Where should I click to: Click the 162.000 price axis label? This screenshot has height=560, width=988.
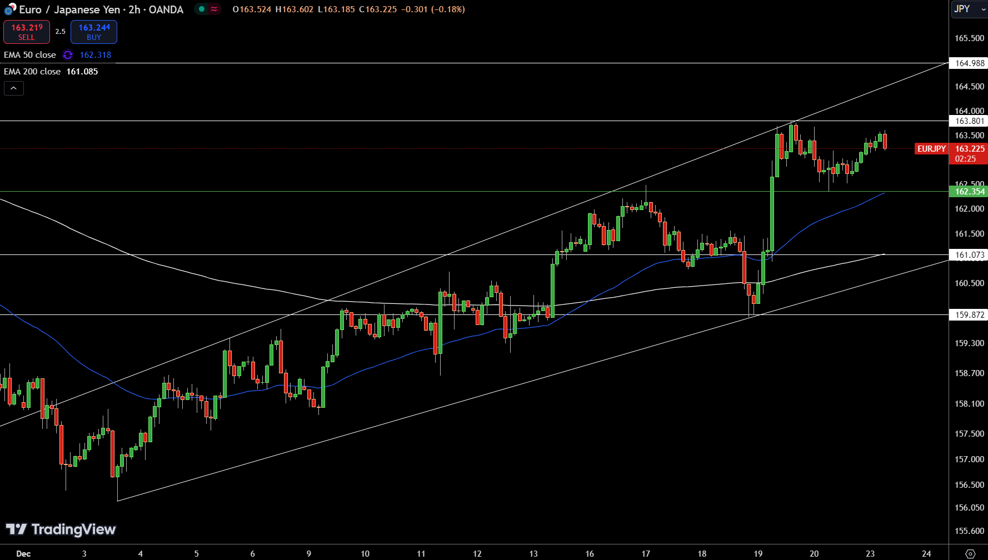coord(969,209)
